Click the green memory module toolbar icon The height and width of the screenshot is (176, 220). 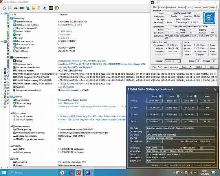coord(22,8)
